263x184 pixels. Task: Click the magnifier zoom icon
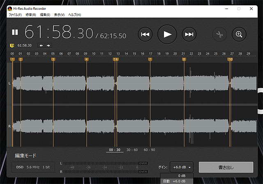point(239,34)
